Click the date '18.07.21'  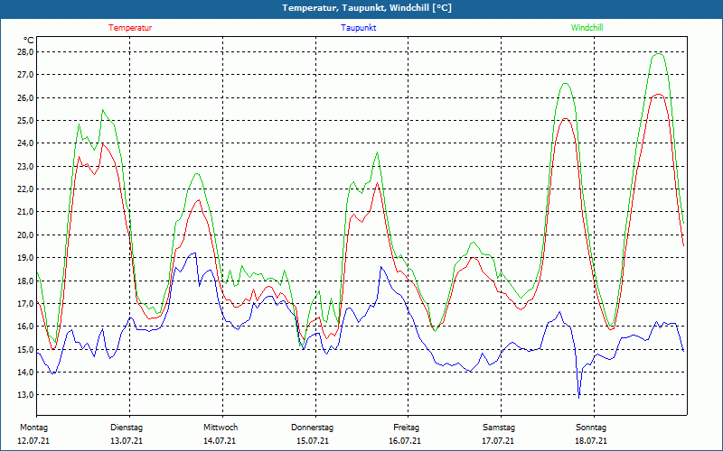pyautogui.click(x=591, y=441)
